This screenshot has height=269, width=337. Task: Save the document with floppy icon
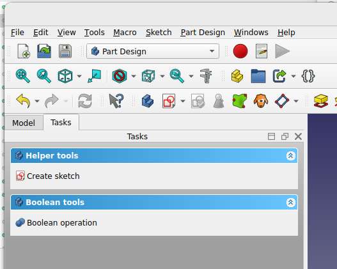point(65,51)
